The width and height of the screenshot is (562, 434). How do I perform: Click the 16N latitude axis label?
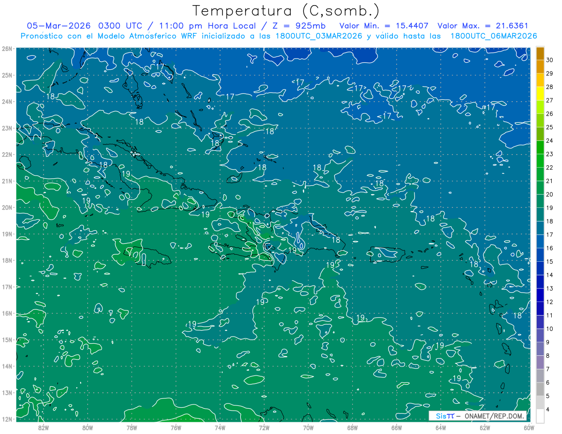click(7, 313)
